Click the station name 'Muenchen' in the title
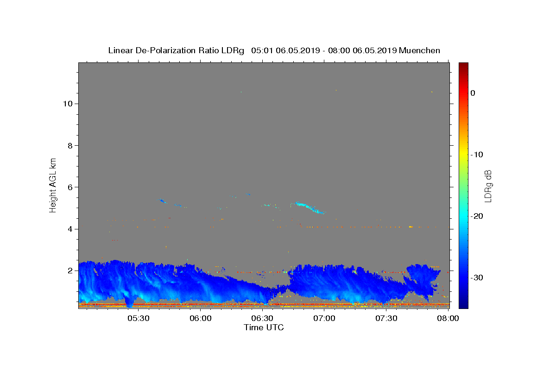 click(420, 50)
